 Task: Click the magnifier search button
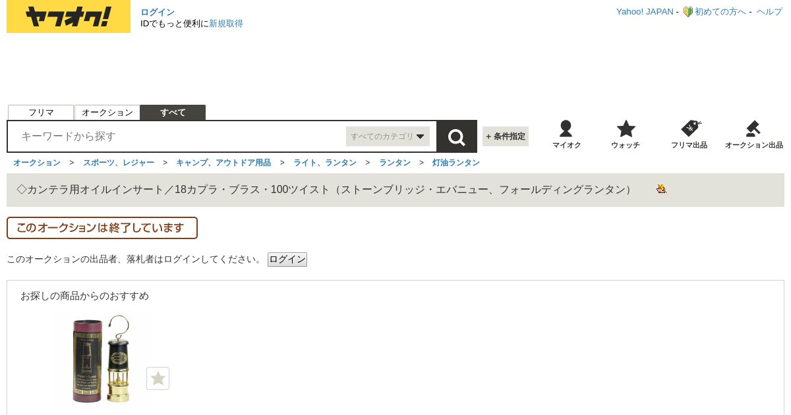[x=457, y=136]
